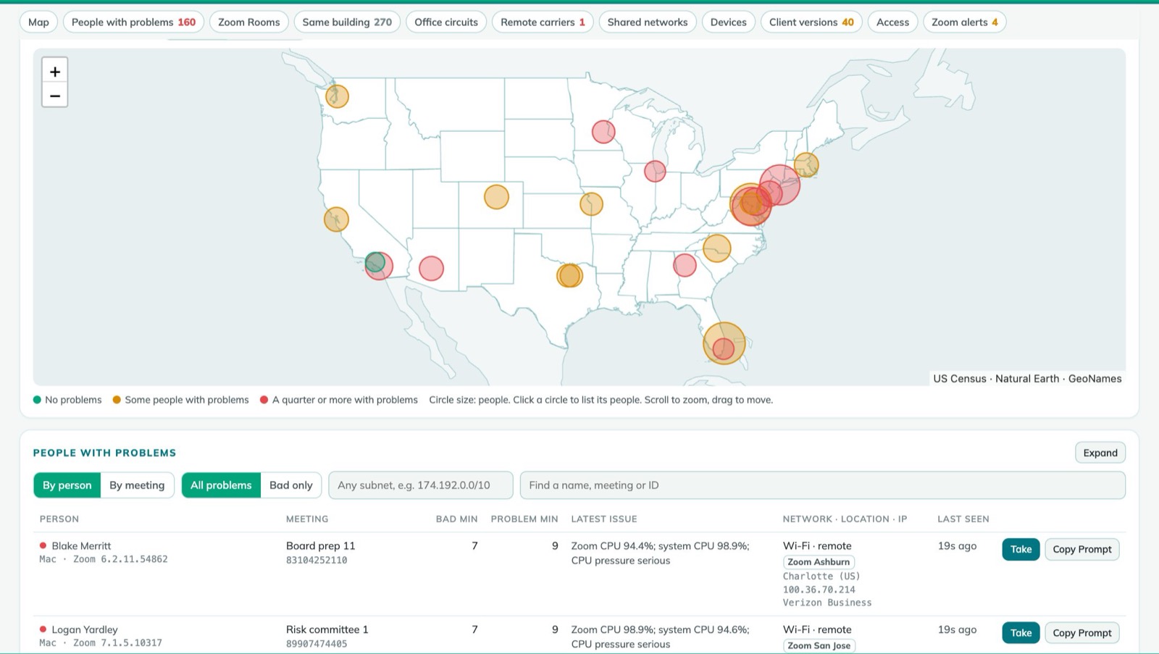Open the Devices tab
This screenshot has height=654, width=1159.
728,22
